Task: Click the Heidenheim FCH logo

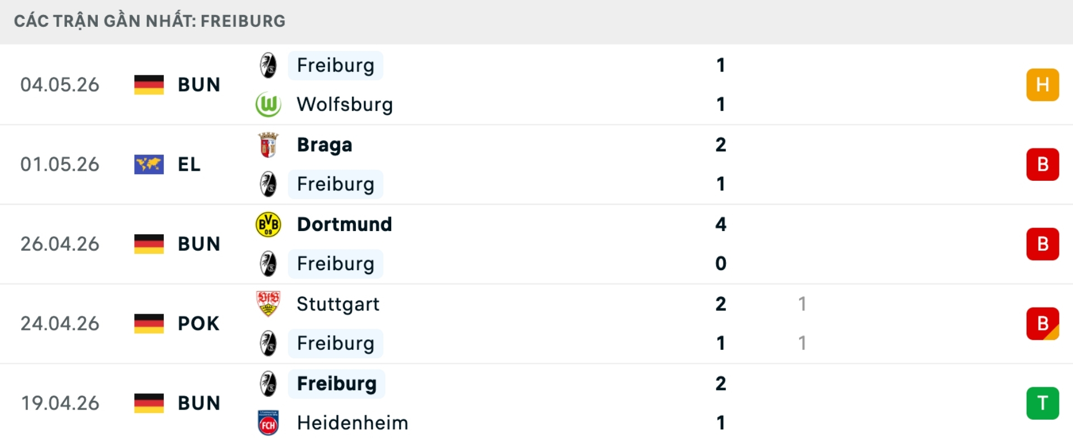Action: [x=268, y=422]
